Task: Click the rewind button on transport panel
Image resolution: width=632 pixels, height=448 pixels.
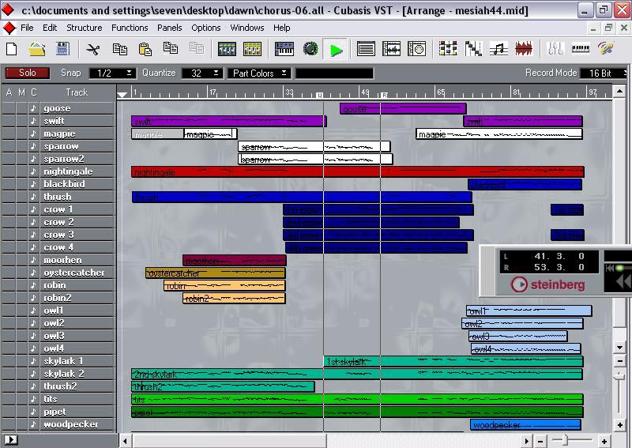Action: [x=623, y=282]
